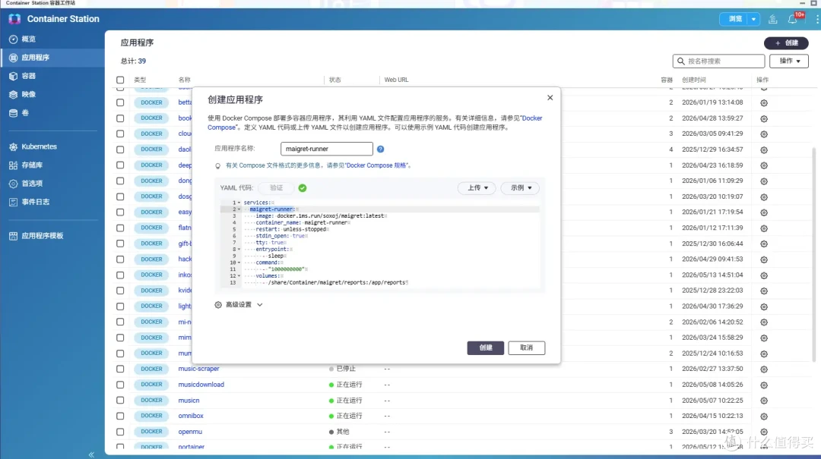Open the three-dot more menu in header
This screenshot has width=821, height=459.
[x=816, y=19]
